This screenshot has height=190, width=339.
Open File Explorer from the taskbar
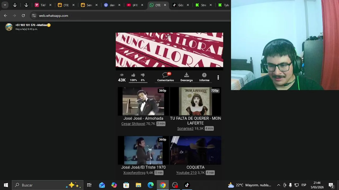(x=139, y=185)
